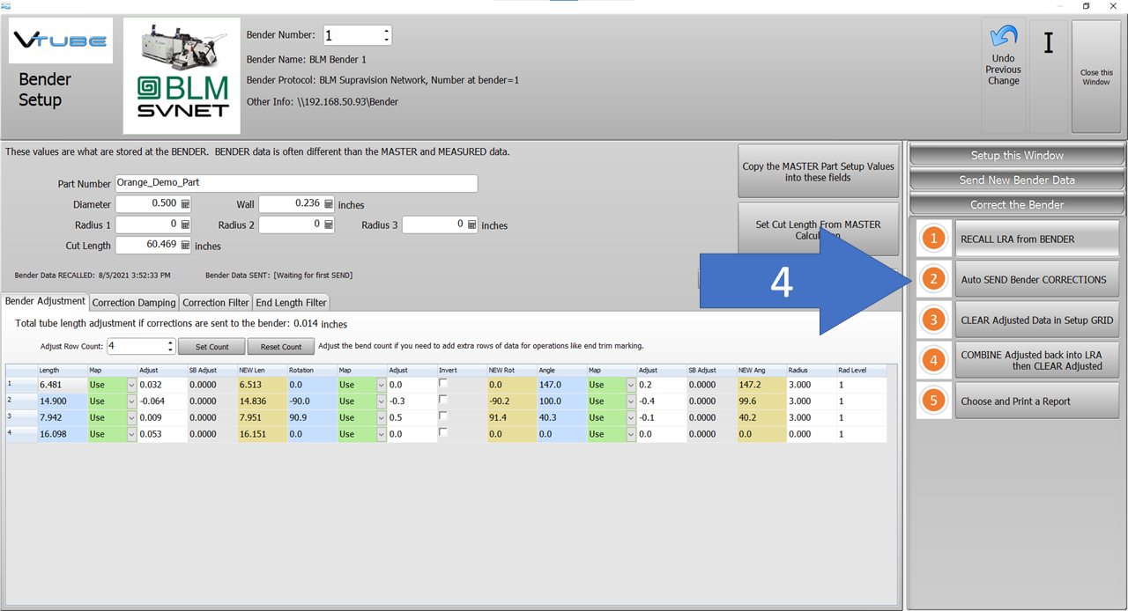This screenshot has height=611, width=1128.
Task: Open the End Length Filter tab
Action: coord(291,302)
